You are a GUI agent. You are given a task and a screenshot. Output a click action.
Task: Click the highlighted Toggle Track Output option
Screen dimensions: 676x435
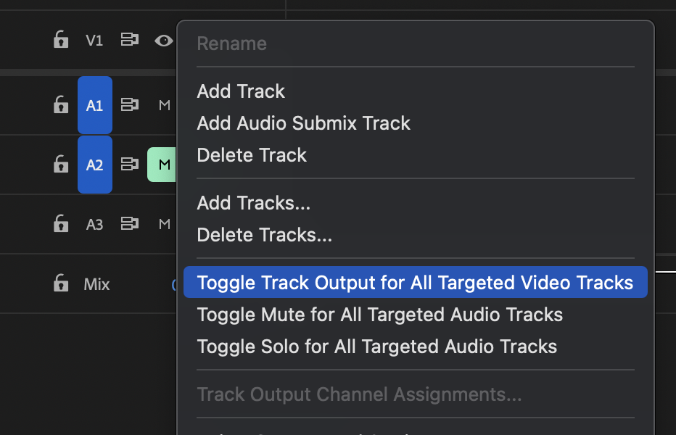[416, 283]
